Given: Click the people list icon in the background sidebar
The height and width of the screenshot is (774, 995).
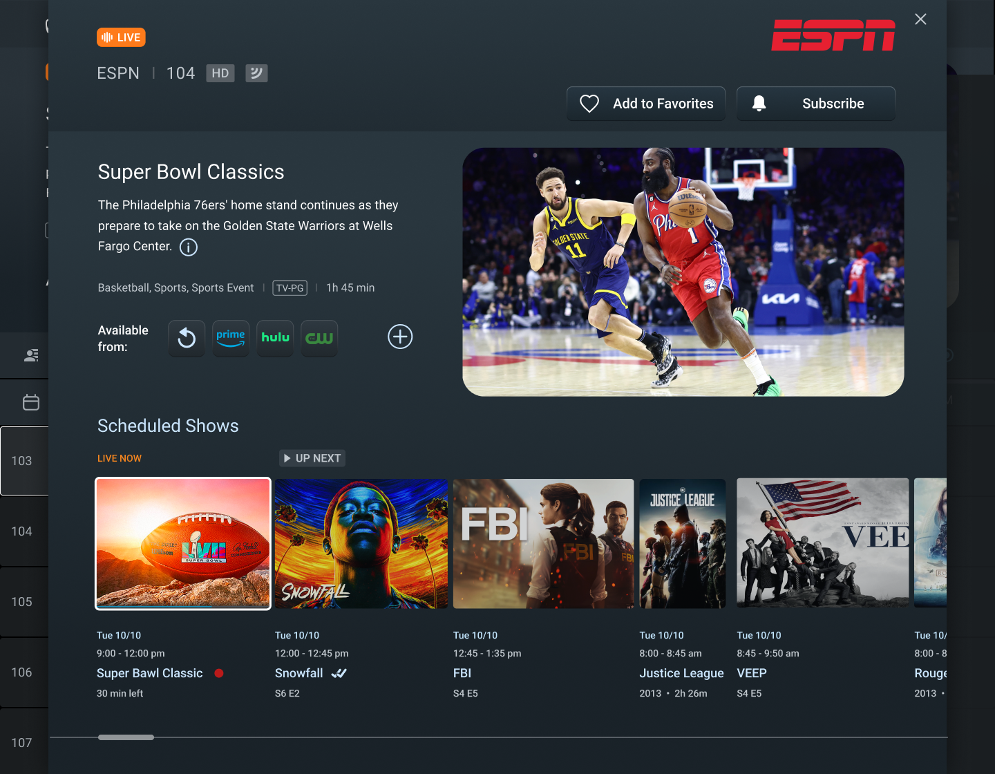Looking at the screenshot, I should (x=31, y=355).
